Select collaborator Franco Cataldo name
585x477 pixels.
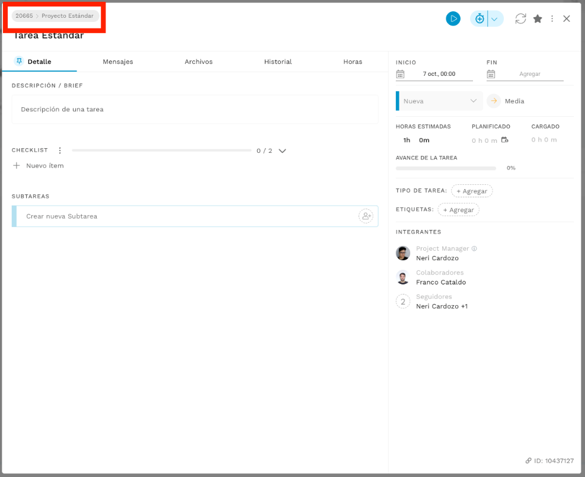[x=441, y=282]
